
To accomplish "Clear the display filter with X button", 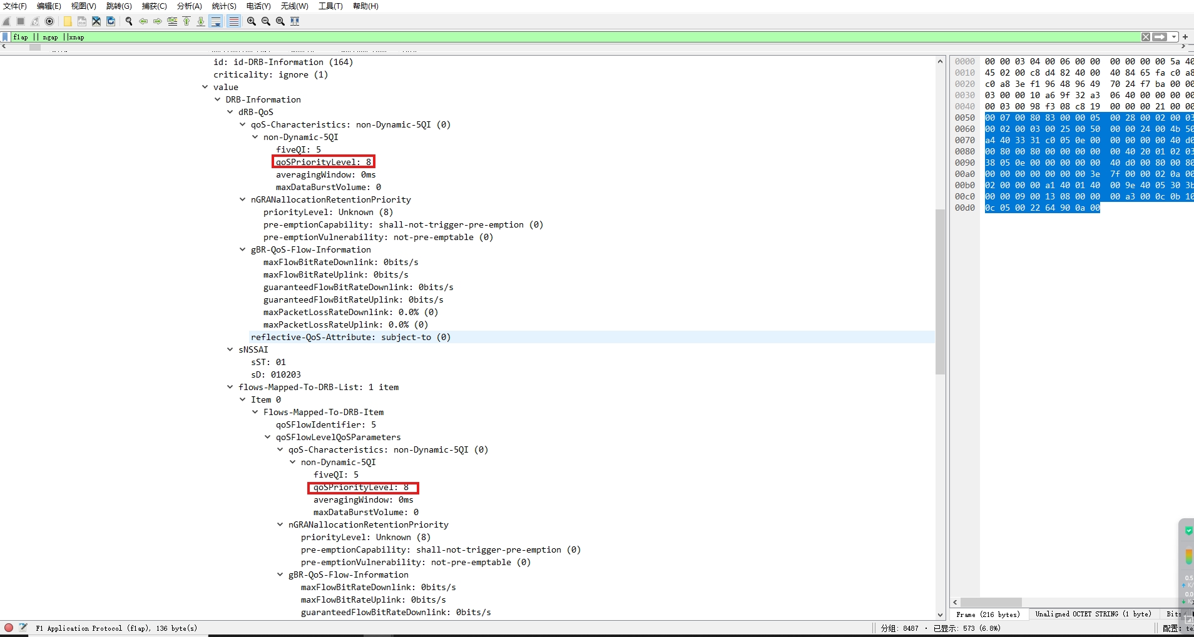I will pyautogui.click(x=1146, y=37).
